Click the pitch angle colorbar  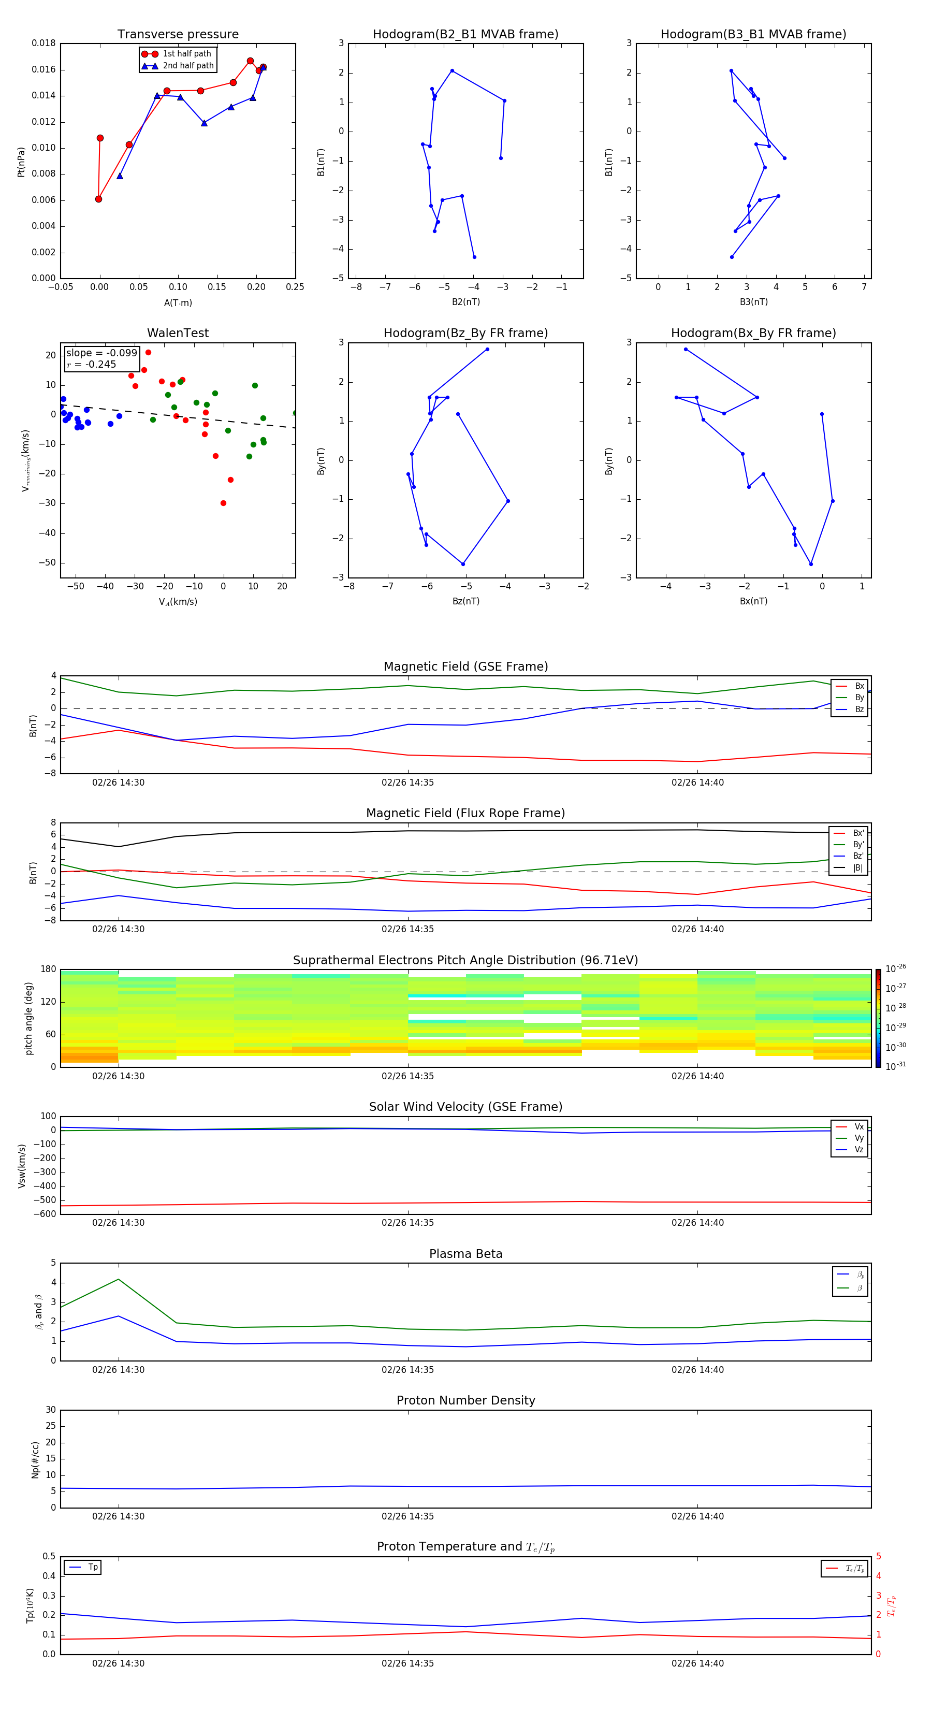pos(878,1018)
